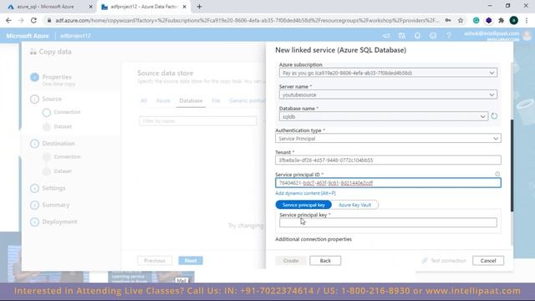Click the Next button in the Copy data wizard
The height and width of the screenshot is (301, 535).
pos(191,260)
